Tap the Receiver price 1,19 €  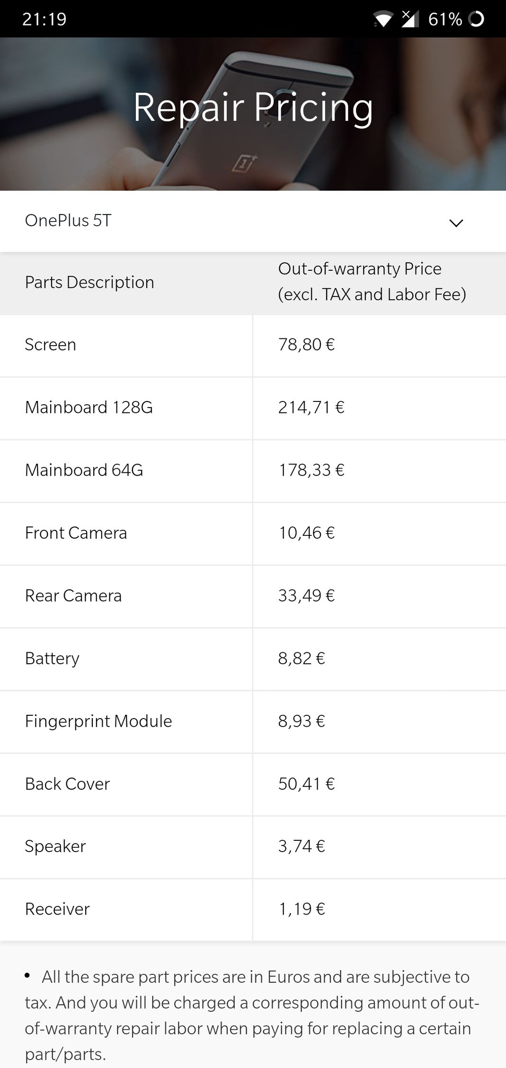pos(302,909)
